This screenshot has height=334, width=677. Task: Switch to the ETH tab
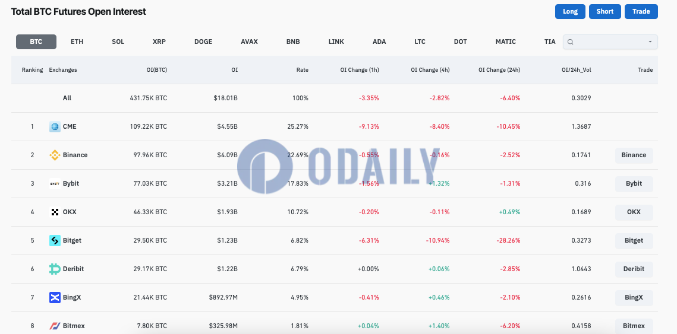77,42
